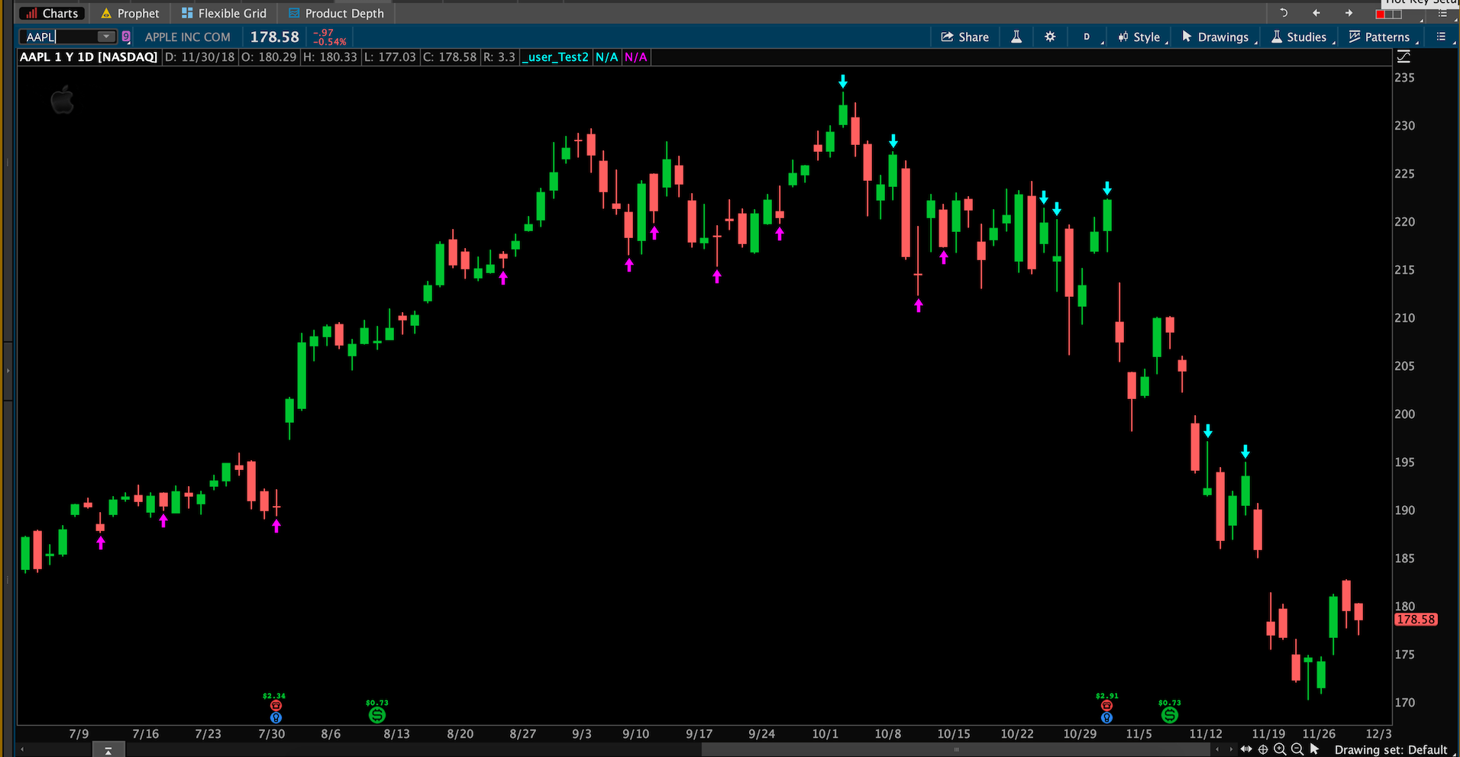This screenshot has width=1460, height=757.
Task: Click into the AAPL symbol input field
Action: tap(60, 37)
